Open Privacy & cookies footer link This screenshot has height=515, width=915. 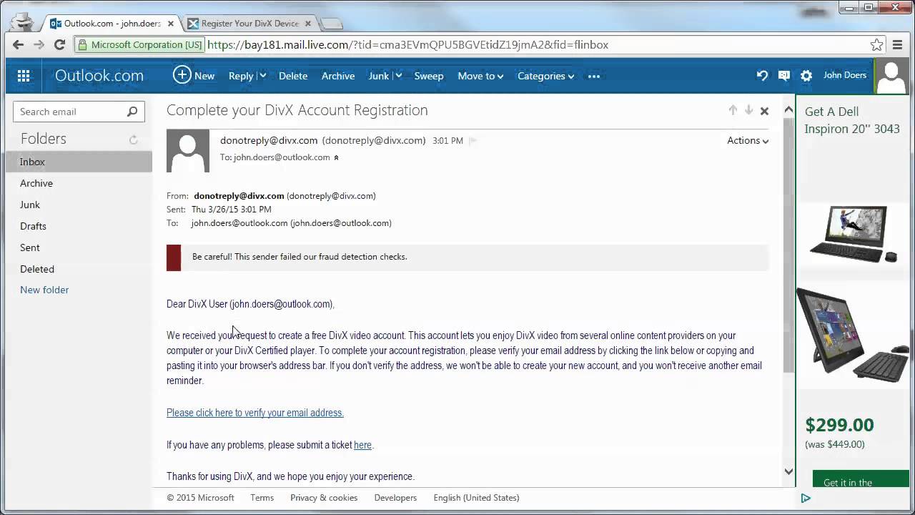pos(324,498)
